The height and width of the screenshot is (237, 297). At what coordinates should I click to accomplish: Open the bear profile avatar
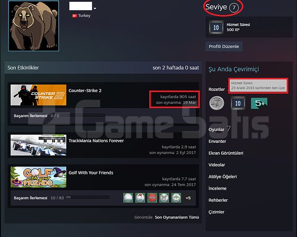pos(33,26)
